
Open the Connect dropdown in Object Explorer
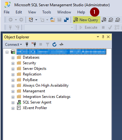pos(13,45)
